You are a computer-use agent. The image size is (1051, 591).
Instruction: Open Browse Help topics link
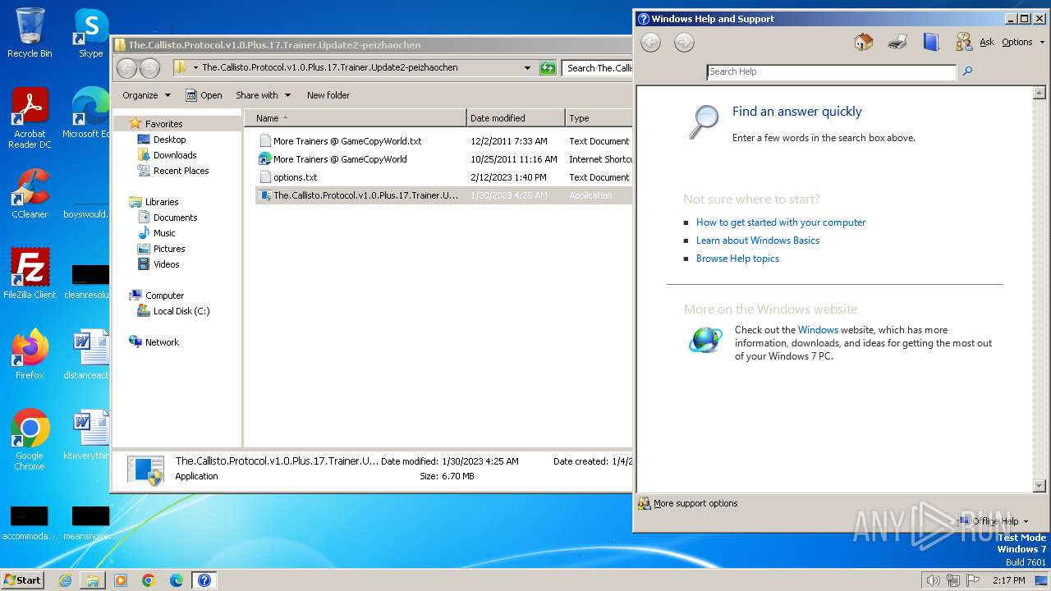coord(737,259)
